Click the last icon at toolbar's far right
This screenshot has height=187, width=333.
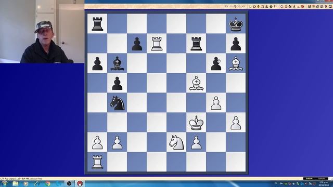pos(330,7)
